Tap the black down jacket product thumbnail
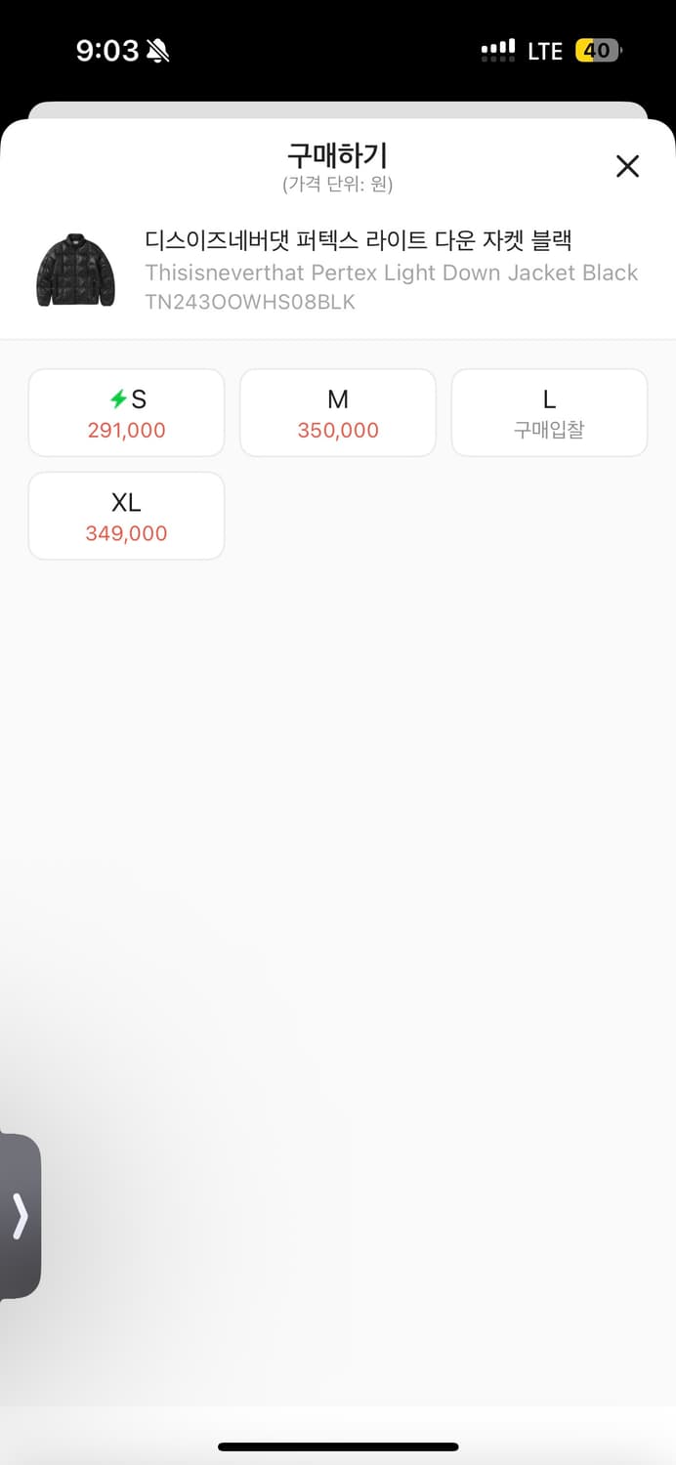Viewport: 676px width, 1465px height. coord(73,272)
